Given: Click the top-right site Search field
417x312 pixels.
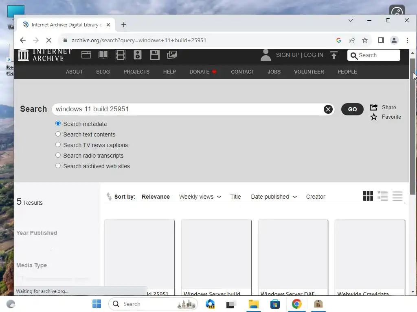Looking at the screenshot, I should (374, 55).
